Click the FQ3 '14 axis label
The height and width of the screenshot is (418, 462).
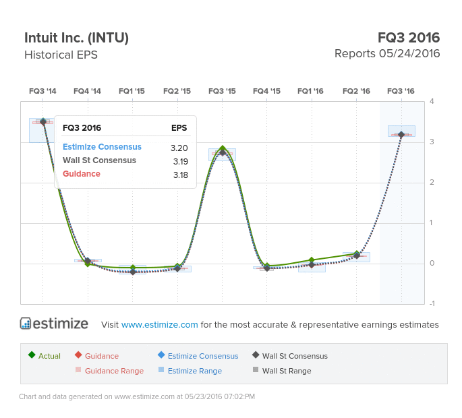[42, 91]
